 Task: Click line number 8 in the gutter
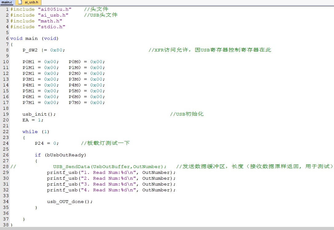[x=7, y=50]
